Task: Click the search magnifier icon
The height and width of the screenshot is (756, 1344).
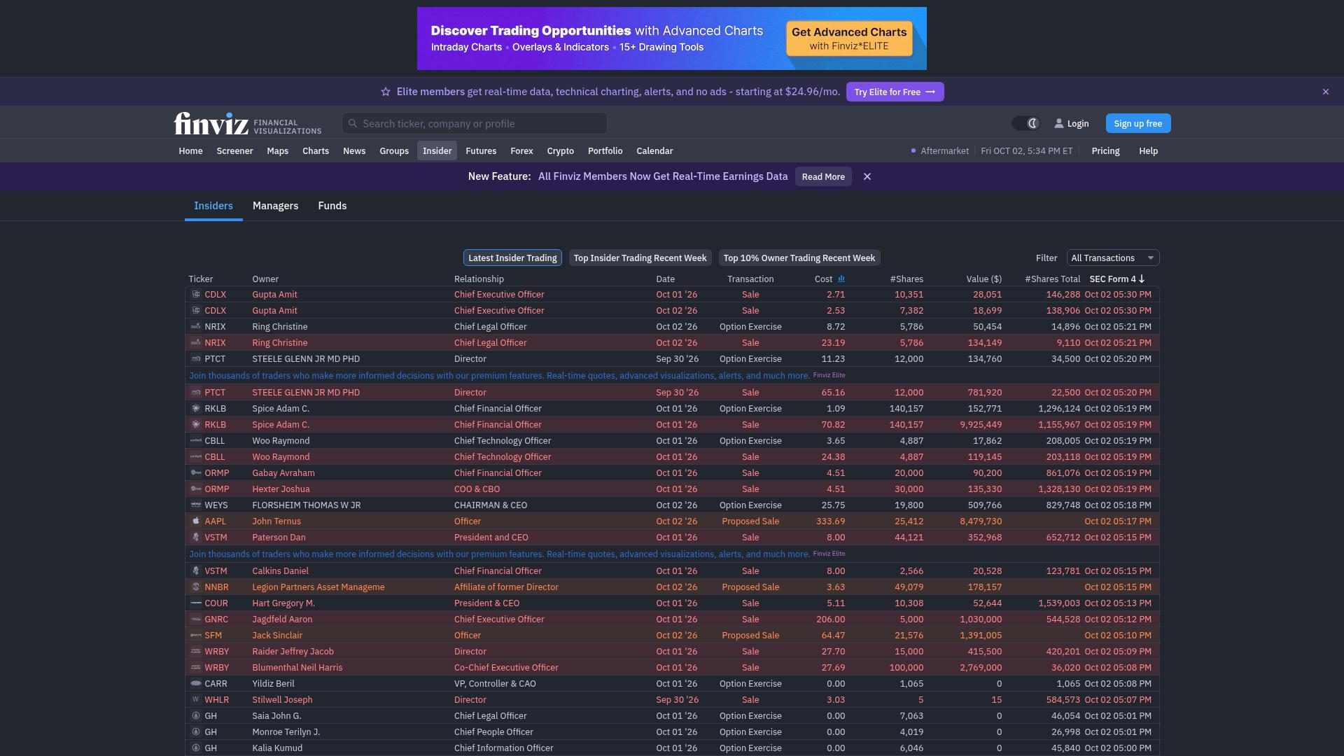Action: (x=353, y=123)
